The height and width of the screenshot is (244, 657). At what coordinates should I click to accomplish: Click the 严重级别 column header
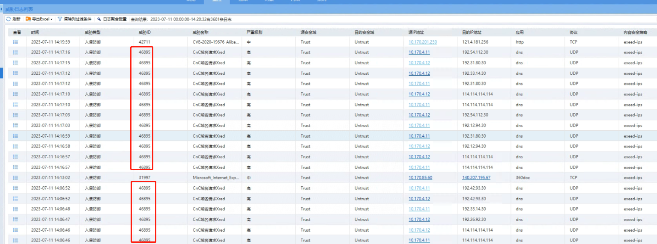[254, 32]
